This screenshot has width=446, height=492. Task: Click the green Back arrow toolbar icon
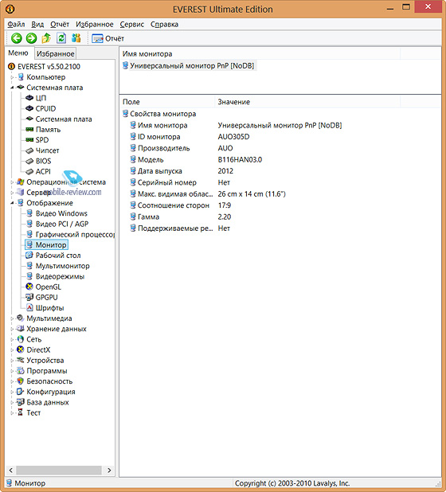17,38
